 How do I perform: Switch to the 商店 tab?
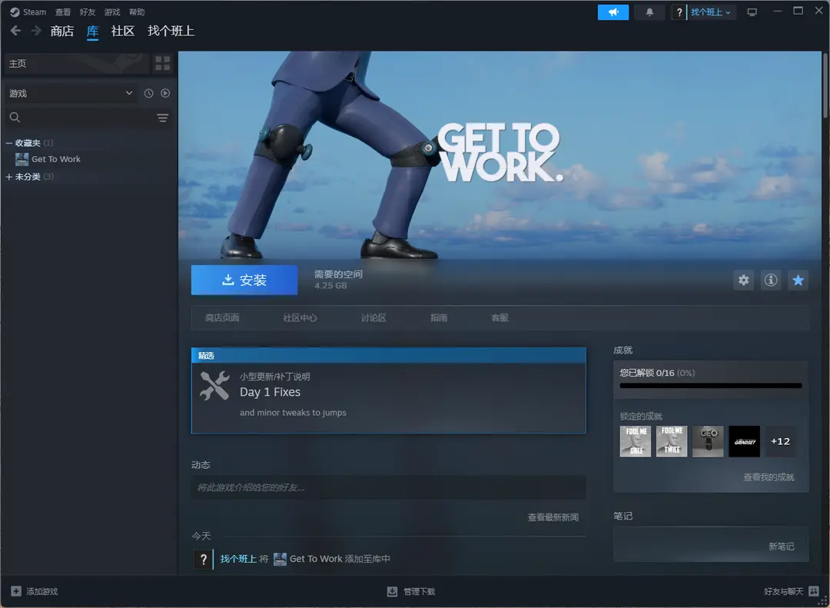click(x=62, y=32)
